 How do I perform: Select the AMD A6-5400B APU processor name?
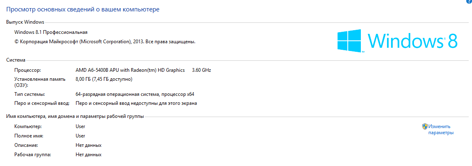[130, 70]
